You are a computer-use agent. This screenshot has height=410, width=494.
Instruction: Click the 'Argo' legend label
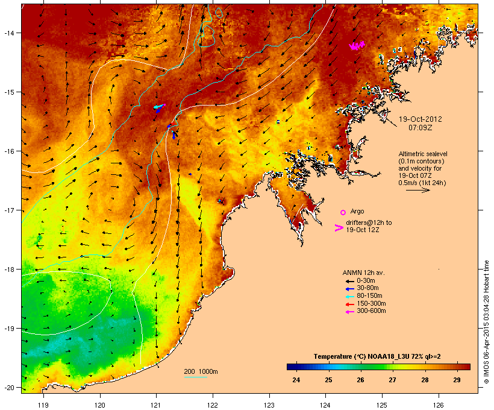357,211
